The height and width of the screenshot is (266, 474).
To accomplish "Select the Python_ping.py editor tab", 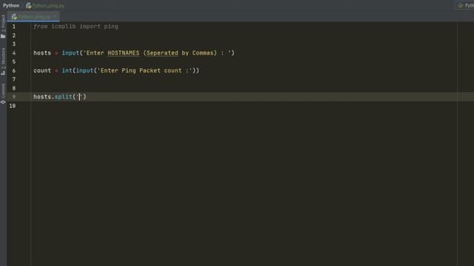I will tap(33, 16).
